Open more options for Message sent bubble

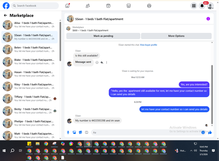(x=106, y=63)
